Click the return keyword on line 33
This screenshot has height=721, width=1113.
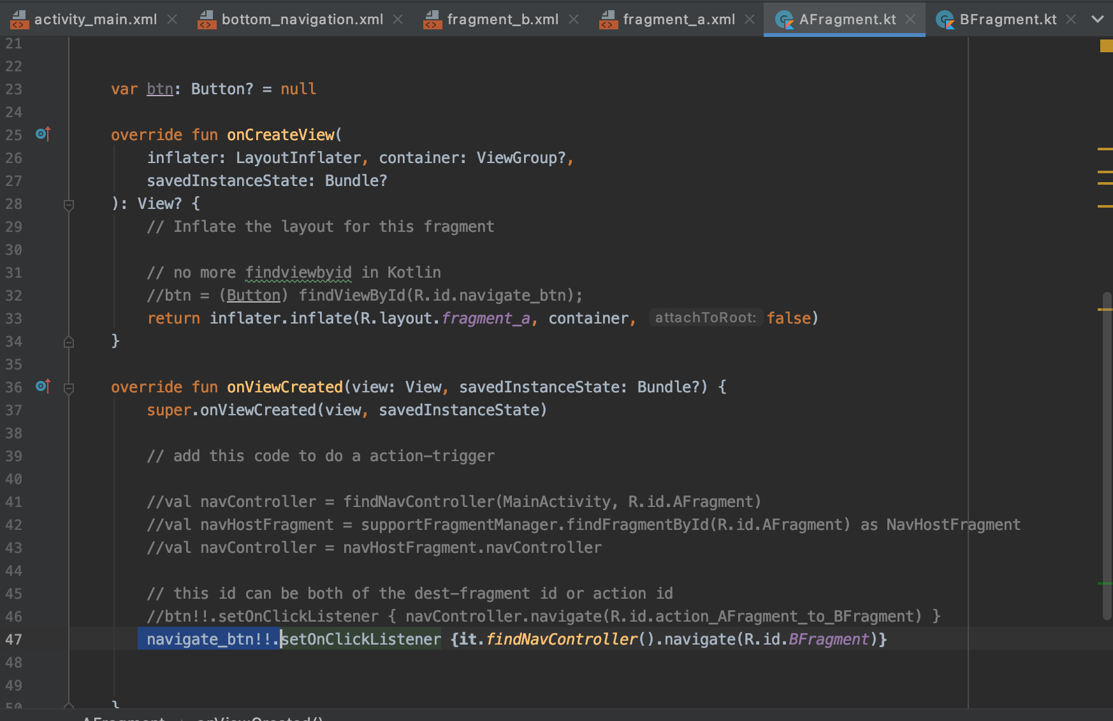tap(173, 318)
